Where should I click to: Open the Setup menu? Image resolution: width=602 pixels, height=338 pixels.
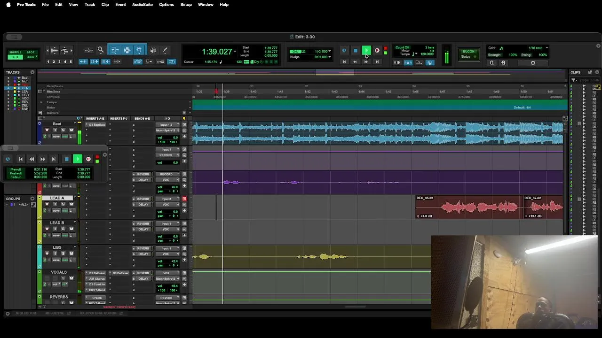186,5
